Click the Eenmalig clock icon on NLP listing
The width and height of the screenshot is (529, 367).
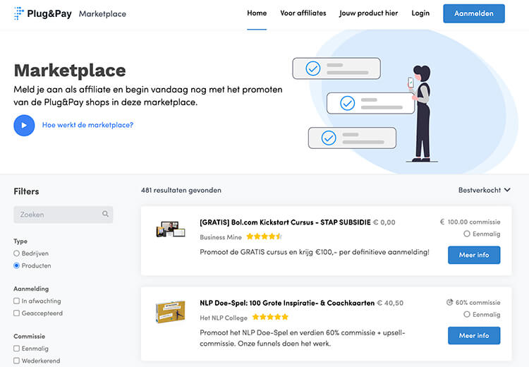point(467,315)
